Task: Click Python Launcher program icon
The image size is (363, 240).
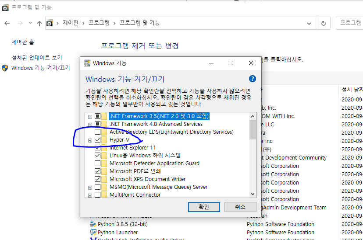Action: 93,232
